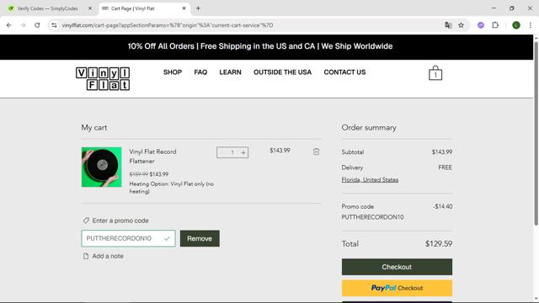Image resolution: width=539 pixels, height=303 pixels.
Task: Open the OUTSIDE THE USA page
Action: pos(283,72)
